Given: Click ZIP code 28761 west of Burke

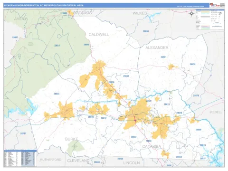Looking at the screenshot, I should (23, 133).
